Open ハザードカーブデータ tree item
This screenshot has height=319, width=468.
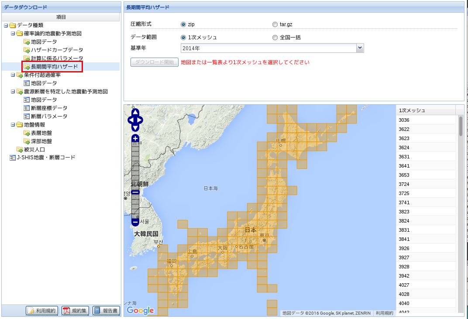57,50
